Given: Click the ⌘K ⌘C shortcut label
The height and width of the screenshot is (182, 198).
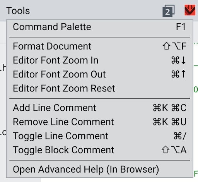Looking at the screenshot, I should pos(170,108).
